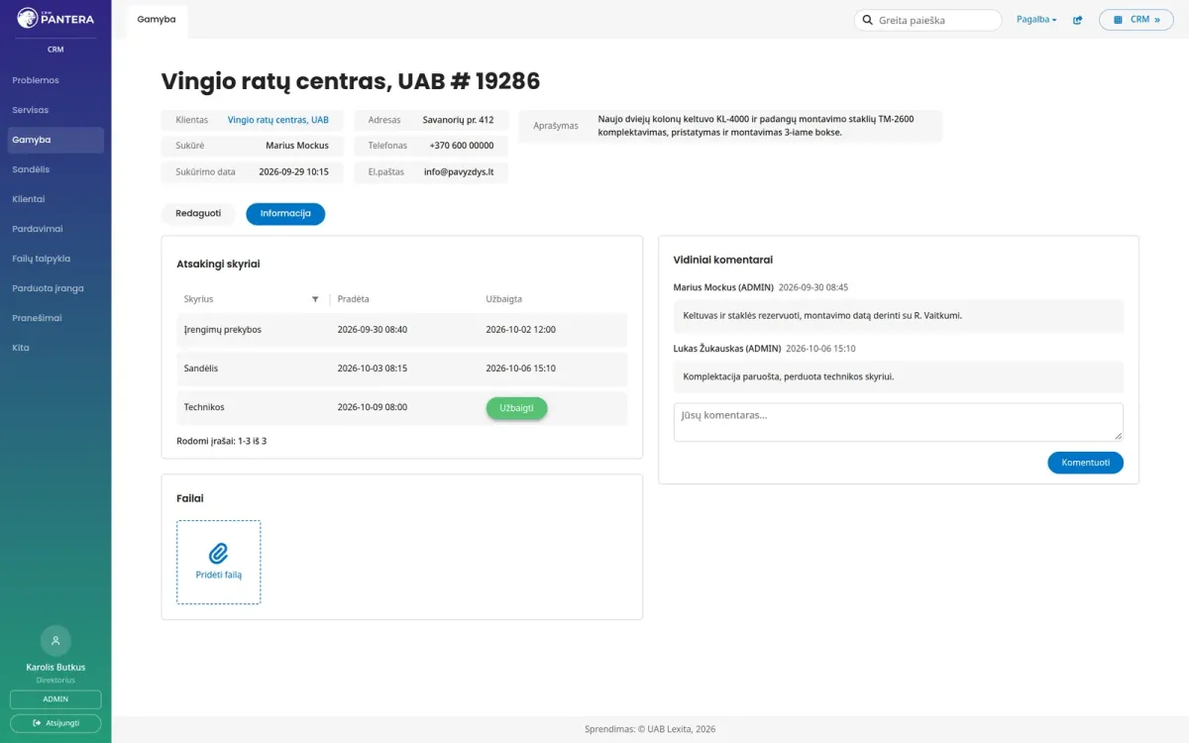Click the paperclip attach-file icon

pyautogui.click(x=218, y=553)
